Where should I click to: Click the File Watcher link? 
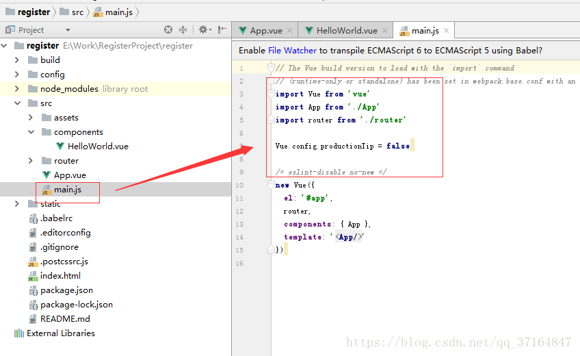coord(292,51)
